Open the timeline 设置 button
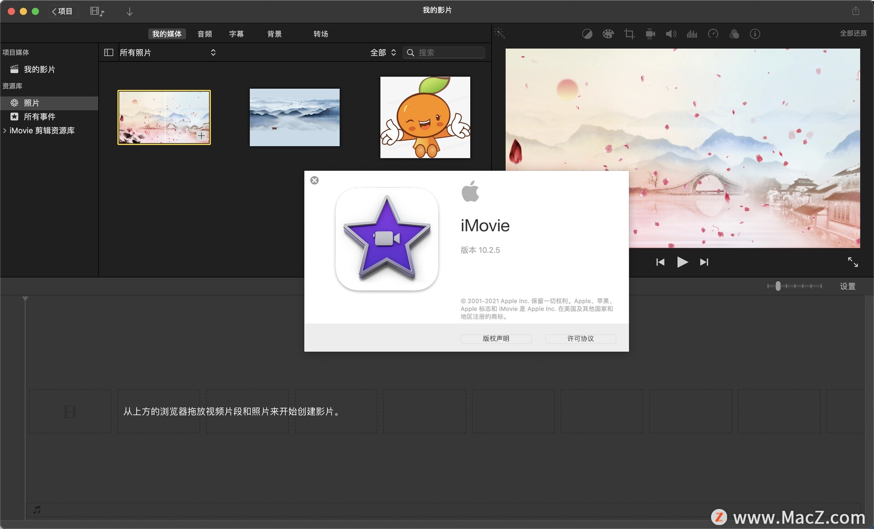This screenshot has width=874, height=529. [x=848, y=286]
